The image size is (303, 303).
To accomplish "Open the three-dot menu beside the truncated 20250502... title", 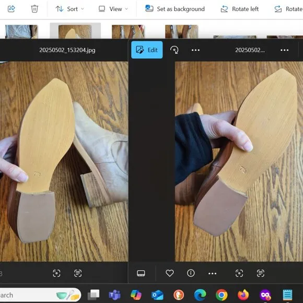I will (284, 50).
